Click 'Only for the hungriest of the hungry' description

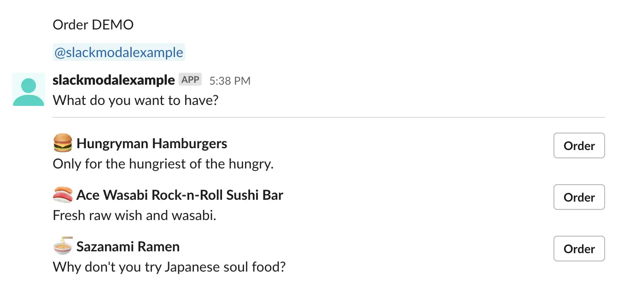click(x=163, y=163)
